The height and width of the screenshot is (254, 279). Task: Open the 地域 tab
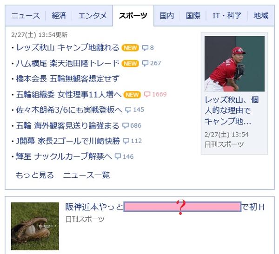tap(261, 16)
